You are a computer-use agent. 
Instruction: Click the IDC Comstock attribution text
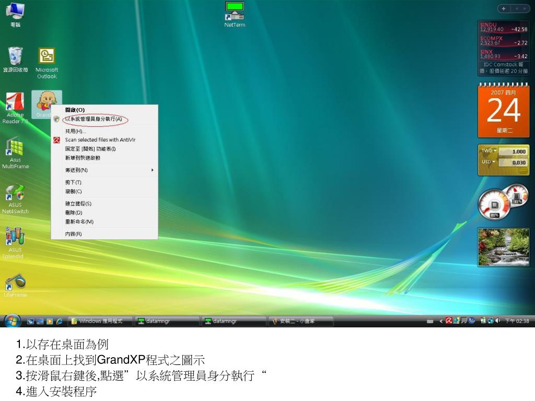click(504, 67)
